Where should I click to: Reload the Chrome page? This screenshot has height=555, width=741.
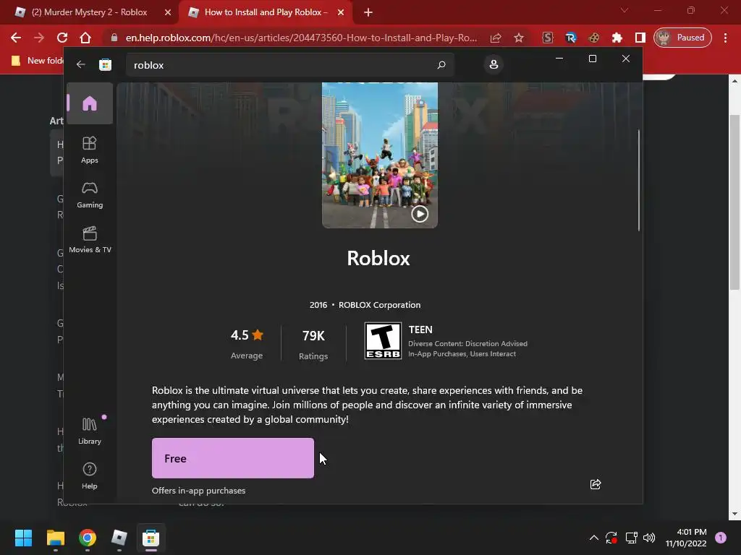62,38
